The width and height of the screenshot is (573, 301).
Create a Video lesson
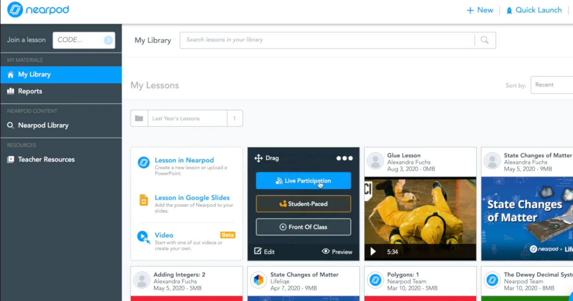click(x=164, y=235)
